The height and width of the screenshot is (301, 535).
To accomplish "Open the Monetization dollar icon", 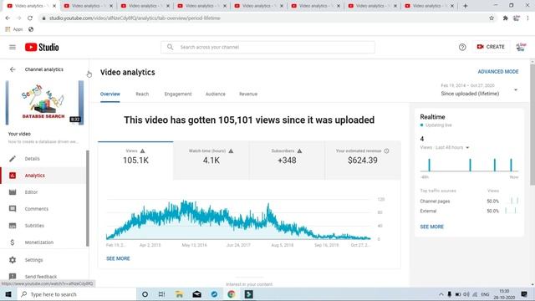I will 13,242.
